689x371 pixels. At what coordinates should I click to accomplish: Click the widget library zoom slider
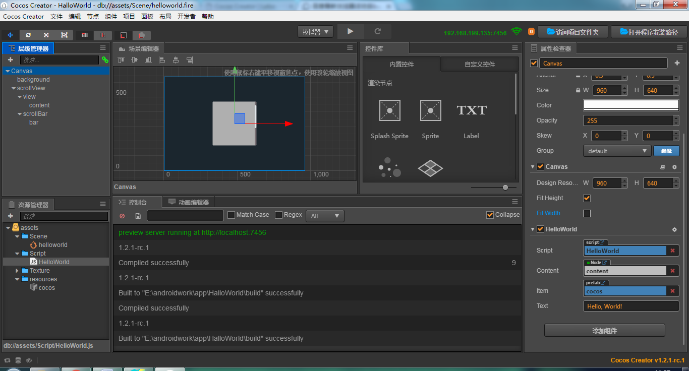tap(493, 188)
